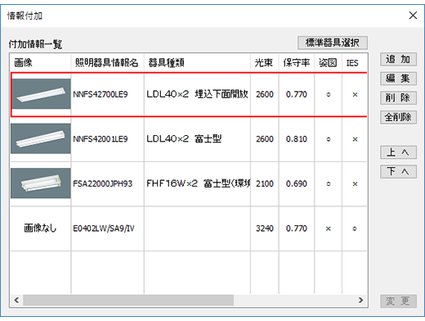Move the selected item up with 上へ
Viewport: 425px width, 321px height.
pos(398,152)
